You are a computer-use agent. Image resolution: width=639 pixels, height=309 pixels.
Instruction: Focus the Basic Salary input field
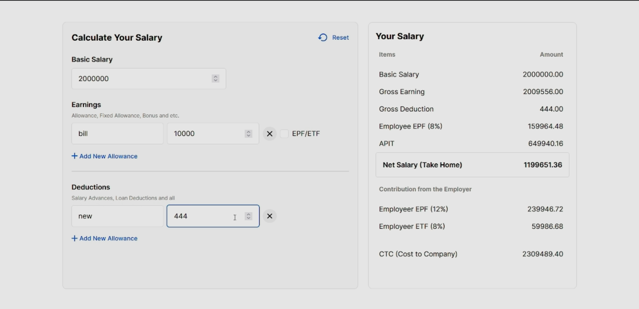(149, 79)
